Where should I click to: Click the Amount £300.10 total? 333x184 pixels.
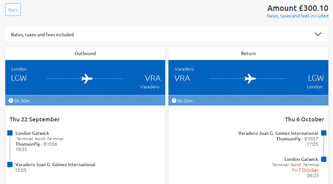pos(298,8)
